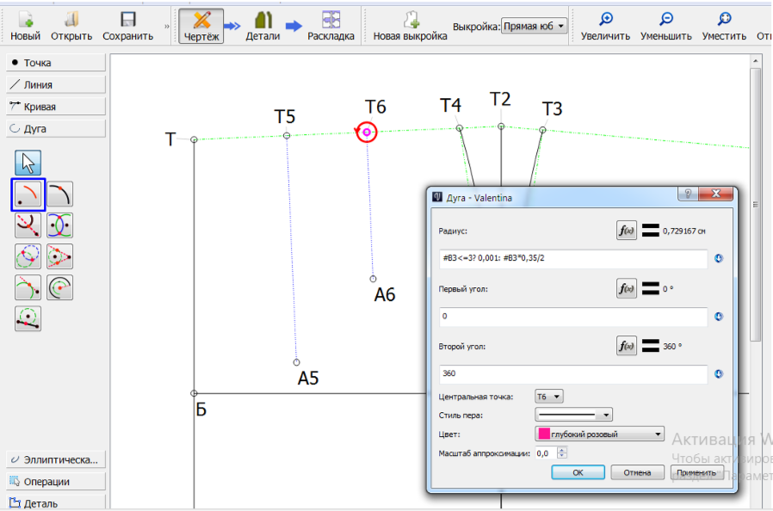Select the arc with given length tool
The height and width of the screenshot is (511, 773).
point(59,194)
